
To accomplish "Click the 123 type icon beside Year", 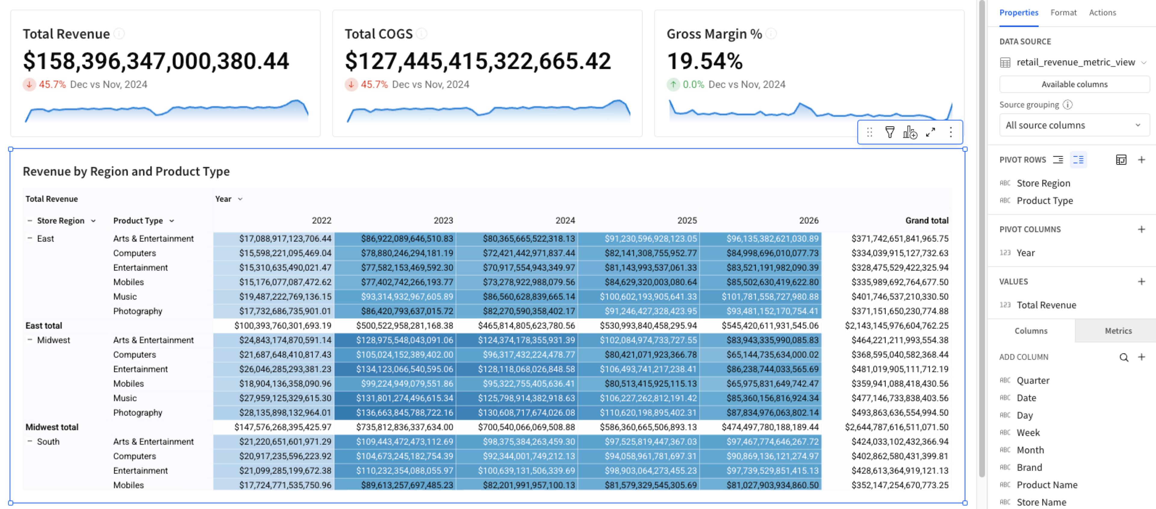I will [1005, 253].
